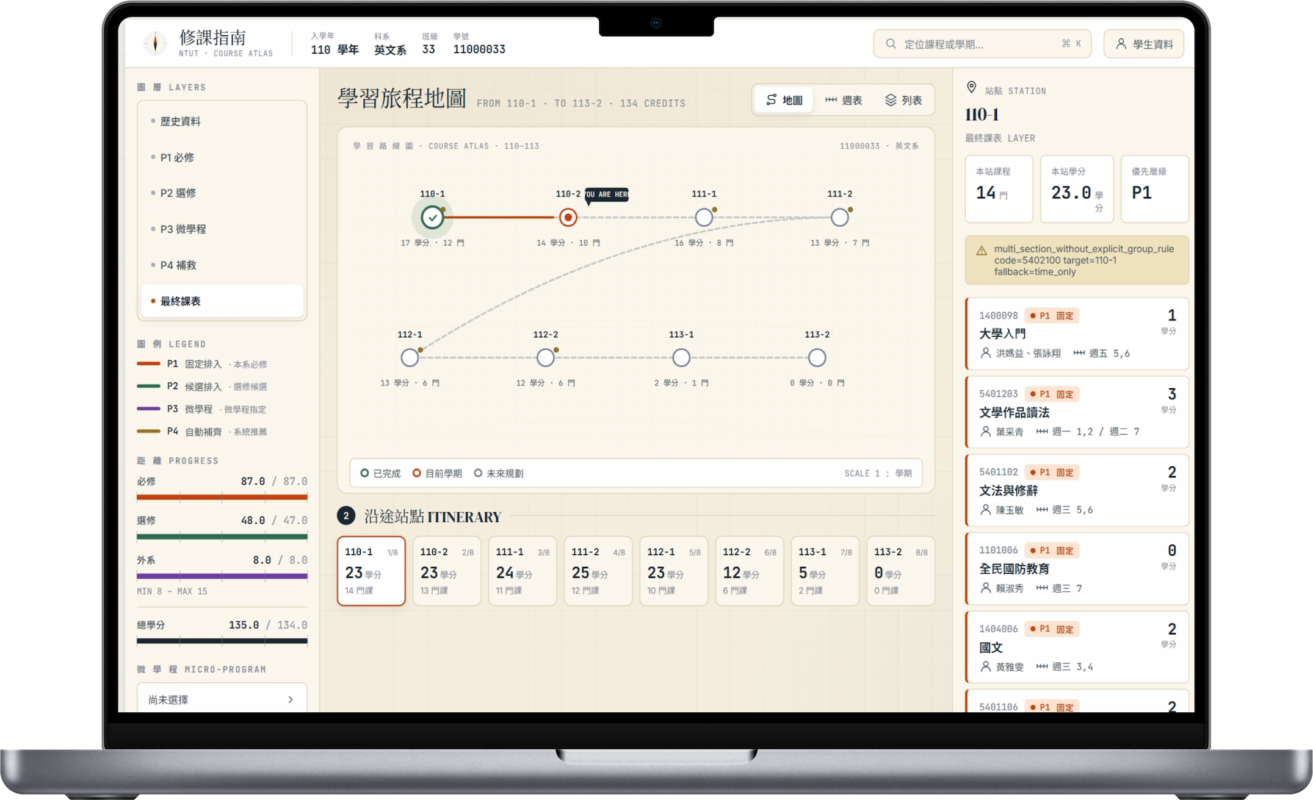Click the instructor icon in 大學入門 card
Viewport: 1313px width, 800px height.
[985, 353]
